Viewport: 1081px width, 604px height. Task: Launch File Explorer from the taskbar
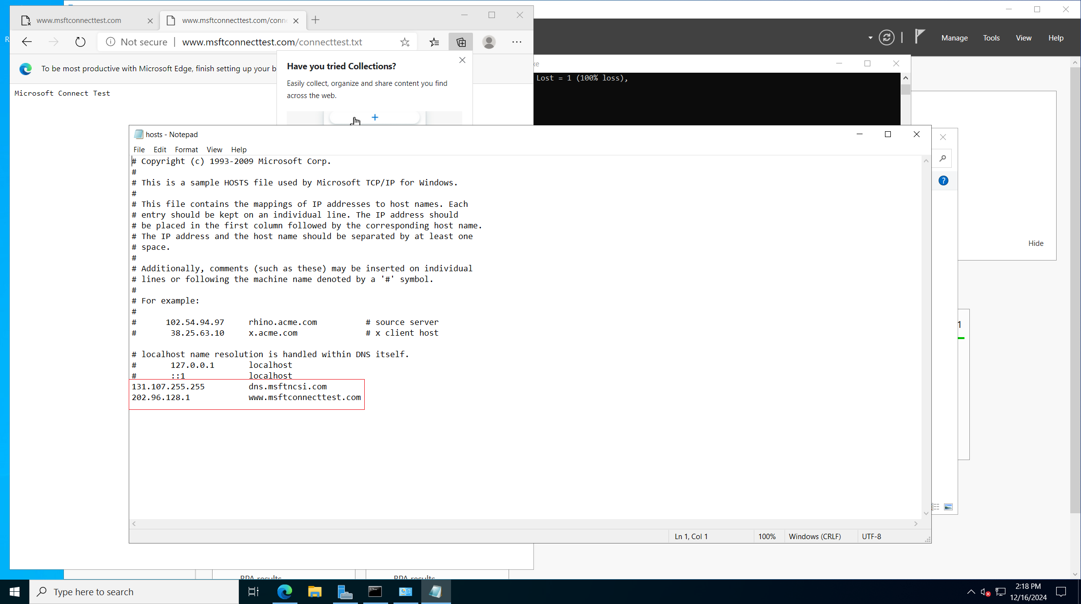click(314, 592)
